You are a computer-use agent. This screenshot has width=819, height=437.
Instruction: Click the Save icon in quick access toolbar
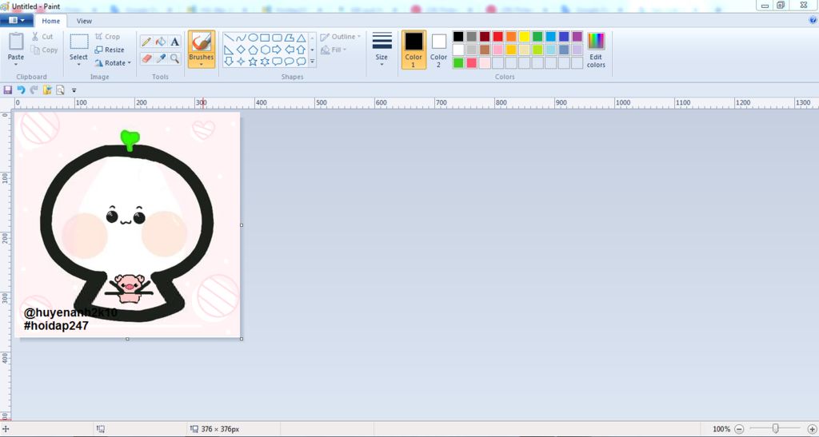[8, 90]
